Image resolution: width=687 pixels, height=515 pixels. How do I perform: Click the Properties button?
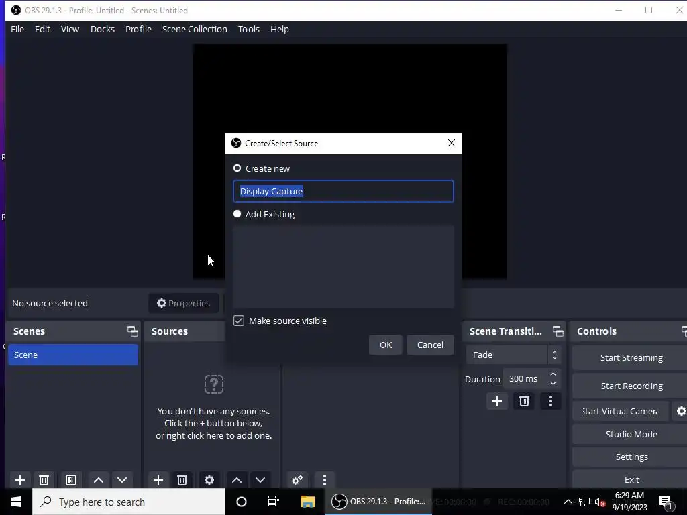184,303
